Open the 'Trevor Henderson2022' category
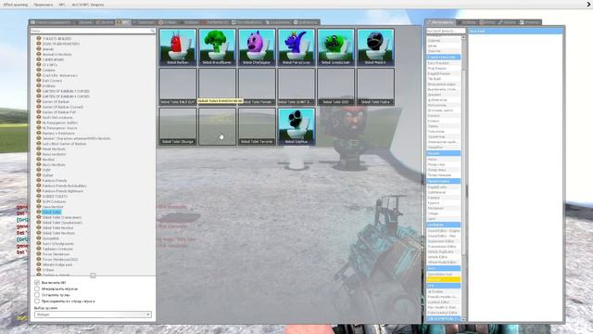 tap(59, 260)
